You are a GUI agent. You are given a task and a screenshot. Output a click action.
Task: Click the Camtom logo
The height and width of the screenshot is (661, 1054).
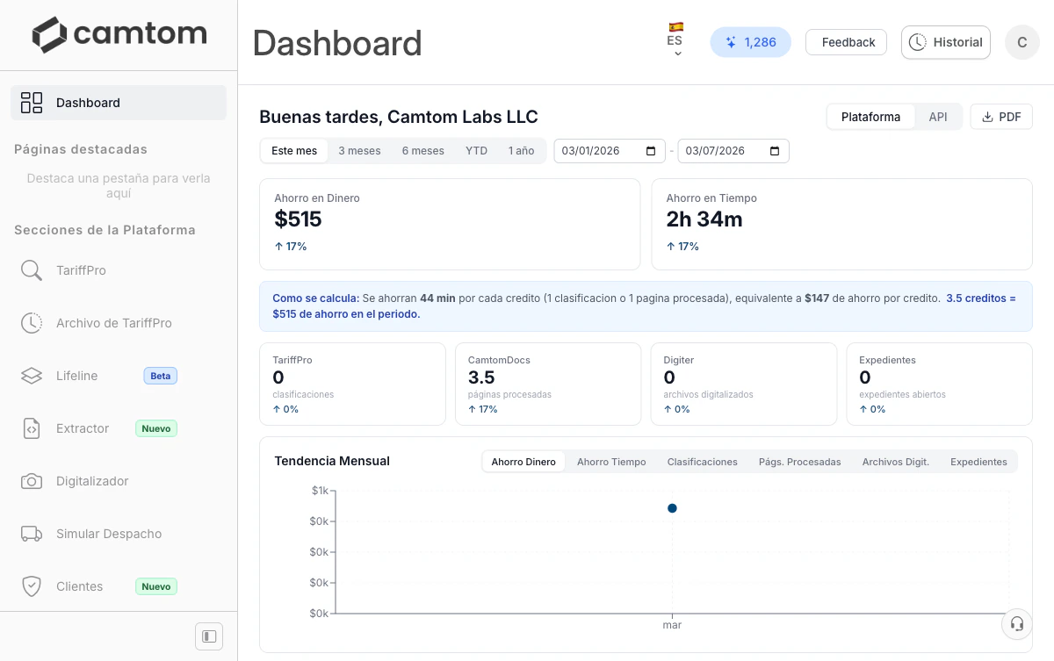(x=119, y=34)
